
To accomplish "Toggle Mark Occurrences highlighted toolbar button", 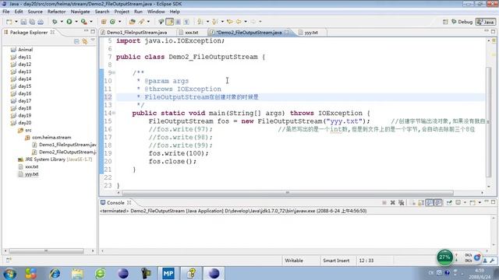I will tap(170, 22).
